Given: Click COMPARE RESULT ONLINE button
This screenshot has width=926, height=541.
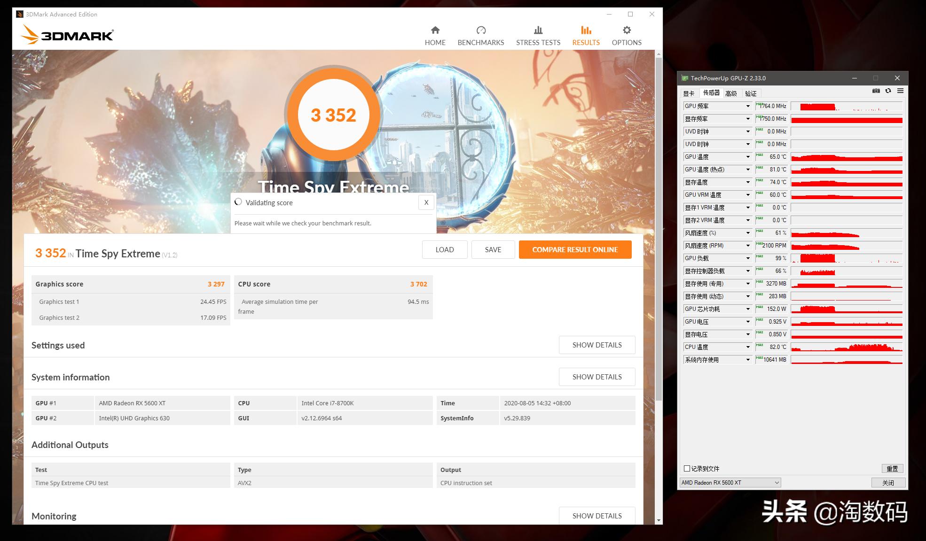Looking at the screenshot, I should coord(575,249).
